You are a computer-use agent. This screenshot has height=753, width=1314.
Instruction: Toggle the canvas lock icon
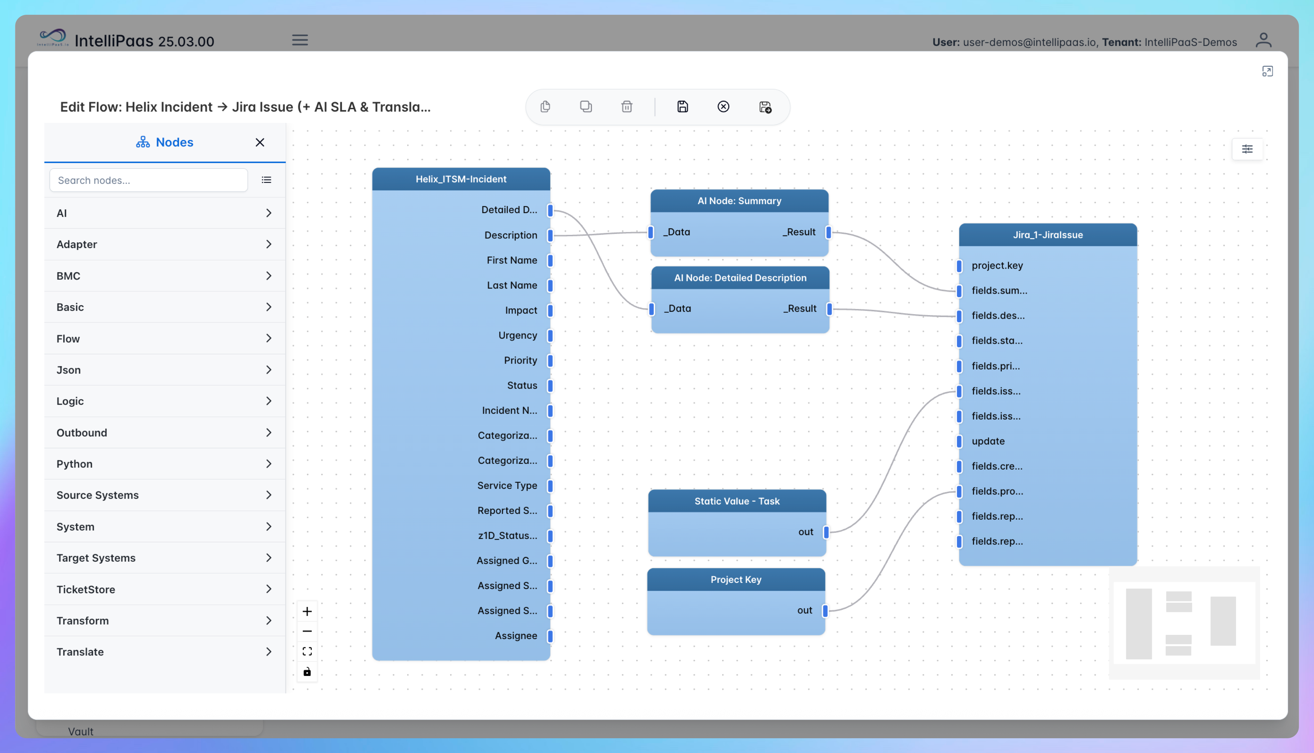(307, 672)
